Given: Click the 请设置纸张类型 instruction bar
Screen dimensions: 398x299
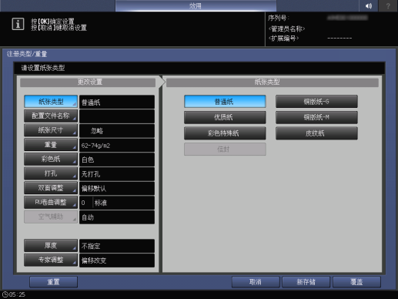Looking at the screenshot, I should 199,68.
